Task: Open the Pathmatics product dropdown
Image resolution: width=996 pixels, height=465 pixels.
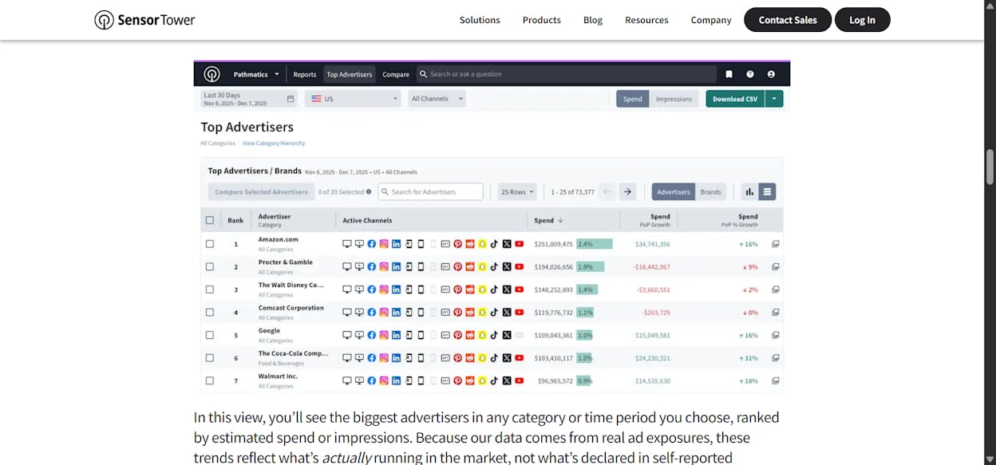Action: coord(256,74)
